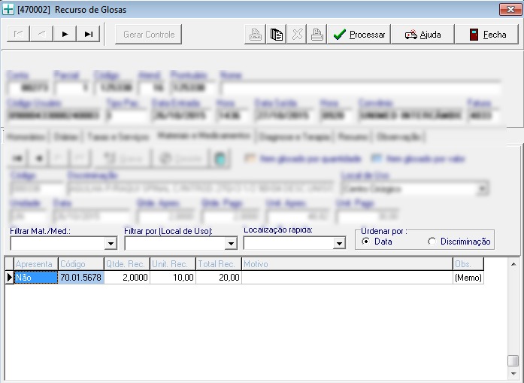This screenshot has height=383, width=524.
Task: Go to the previous record arrow
Action: [41, 34]
